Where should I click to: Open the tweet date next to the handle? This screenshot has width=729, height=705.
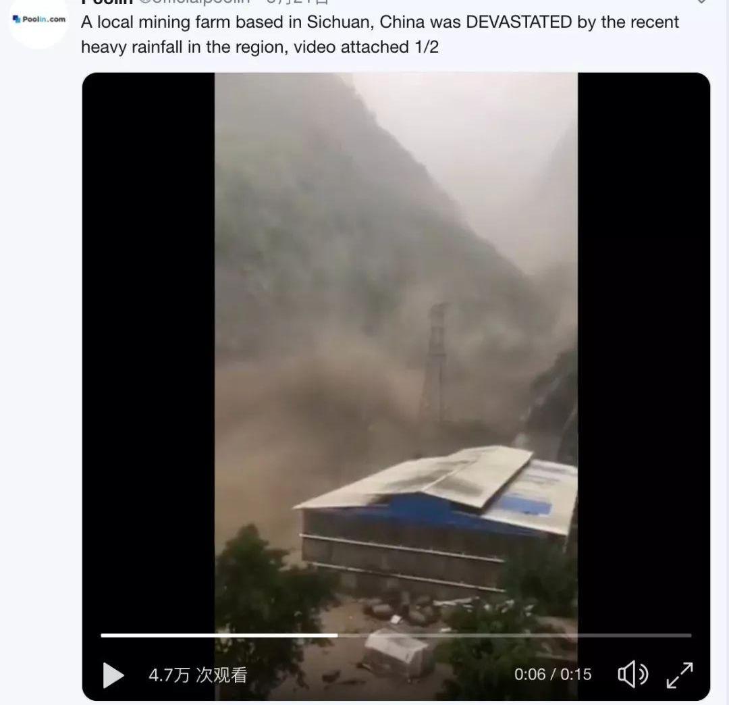298,2
